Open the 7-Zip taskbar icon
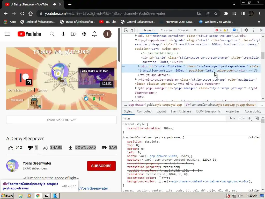This screenshot has height=199, width=265. (47, 196)
